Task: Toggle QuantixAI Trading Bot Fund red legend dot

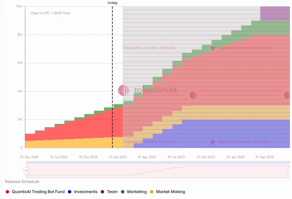Action: (7, 192)
